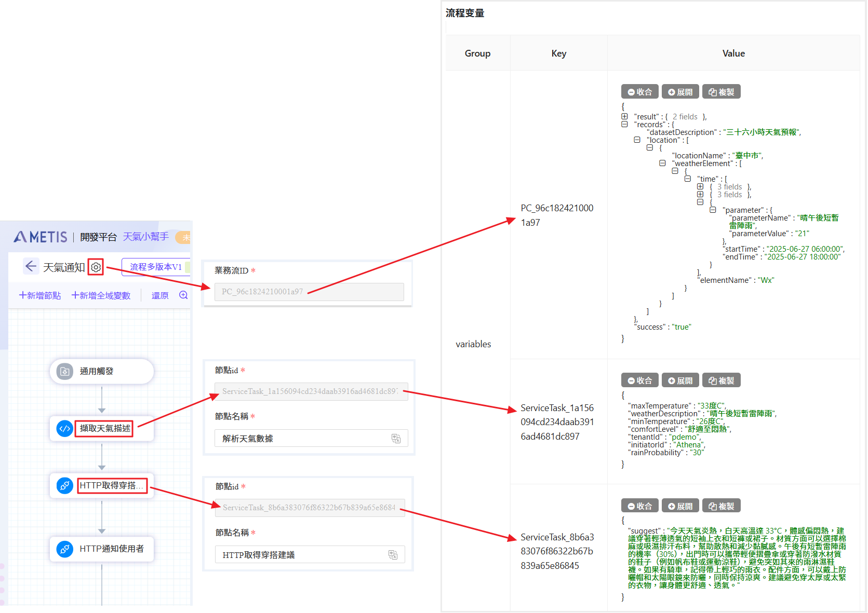Click the "rainProbability" value 30
The image size is (868, 613).
pos(697,452)
